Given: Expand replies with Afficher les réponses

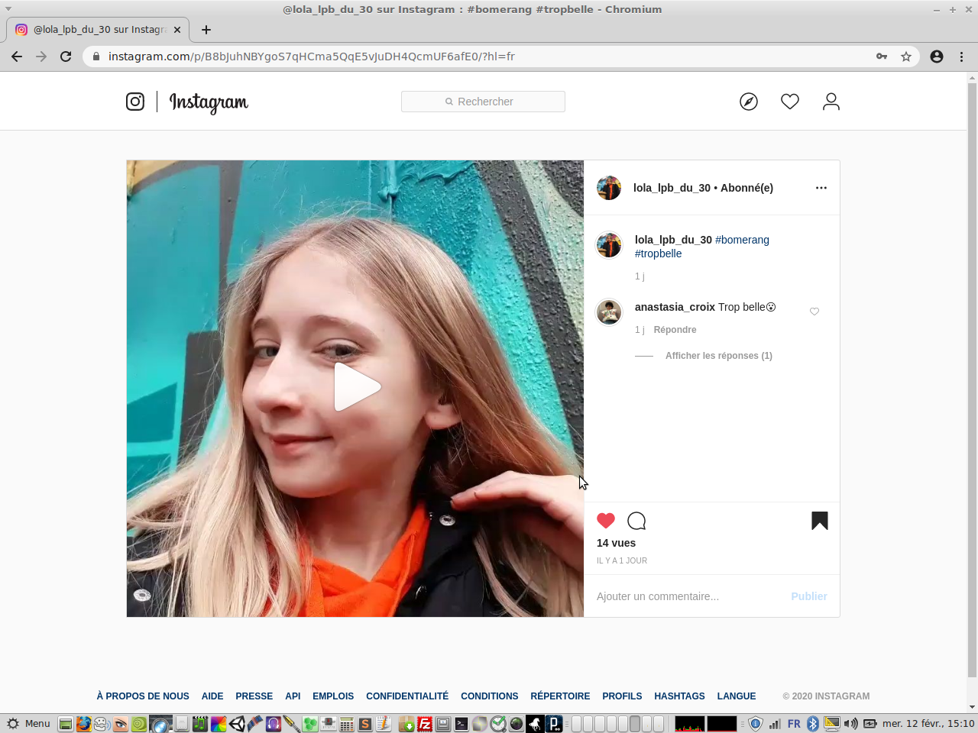Looking at the screenshot, I should coord(718,356).
